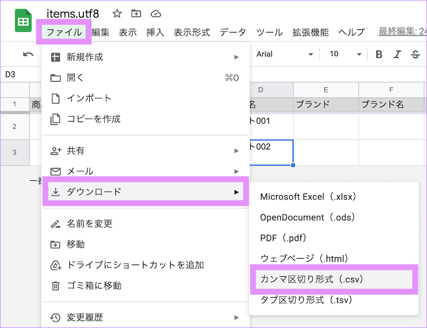This screenshot has height=328, width=427.
Task: Click the インポート menu option
Action: [x=89, y=98]
